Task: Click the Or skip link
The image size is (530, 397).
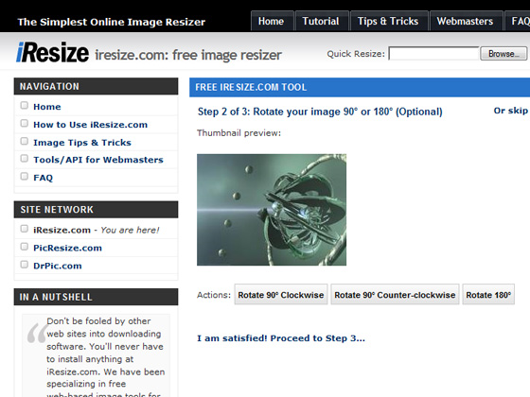Action: tap(511, 111)
